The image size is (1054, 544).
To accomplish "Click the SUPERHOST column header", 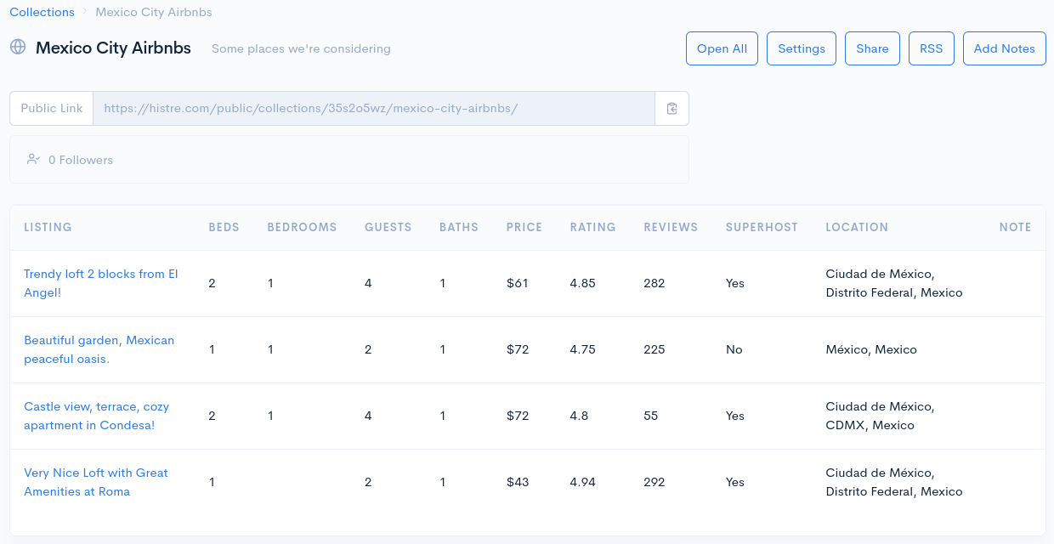I will coord(762,227).
